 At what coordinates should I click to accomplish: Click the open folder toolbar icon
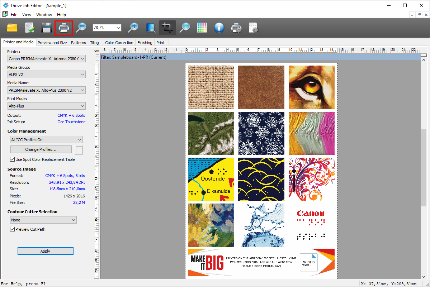pyautogui.click(x=12, y=28)
